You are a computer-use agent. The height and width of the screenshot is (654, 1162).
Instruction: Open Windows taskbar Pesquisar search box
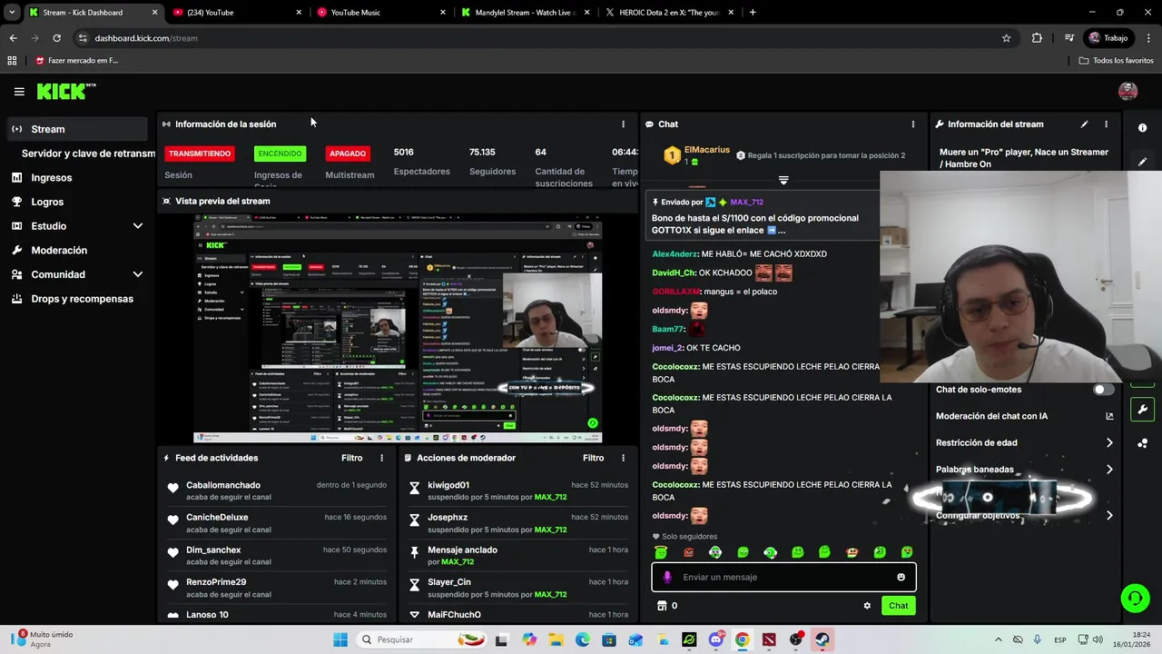point(419,639)
